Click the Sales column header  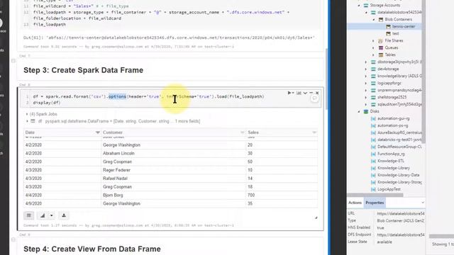253,132
